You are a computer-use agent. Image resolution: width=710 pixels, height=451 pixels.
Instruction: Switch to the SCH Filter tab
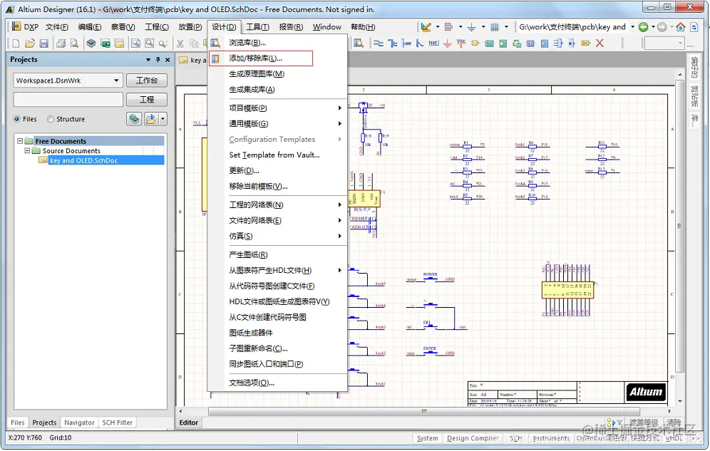118,423
